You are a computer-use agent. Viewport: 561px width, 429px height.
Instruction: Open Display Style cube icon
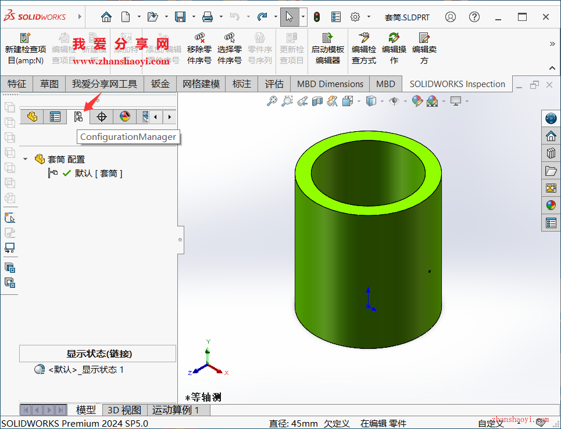point(371,102)
